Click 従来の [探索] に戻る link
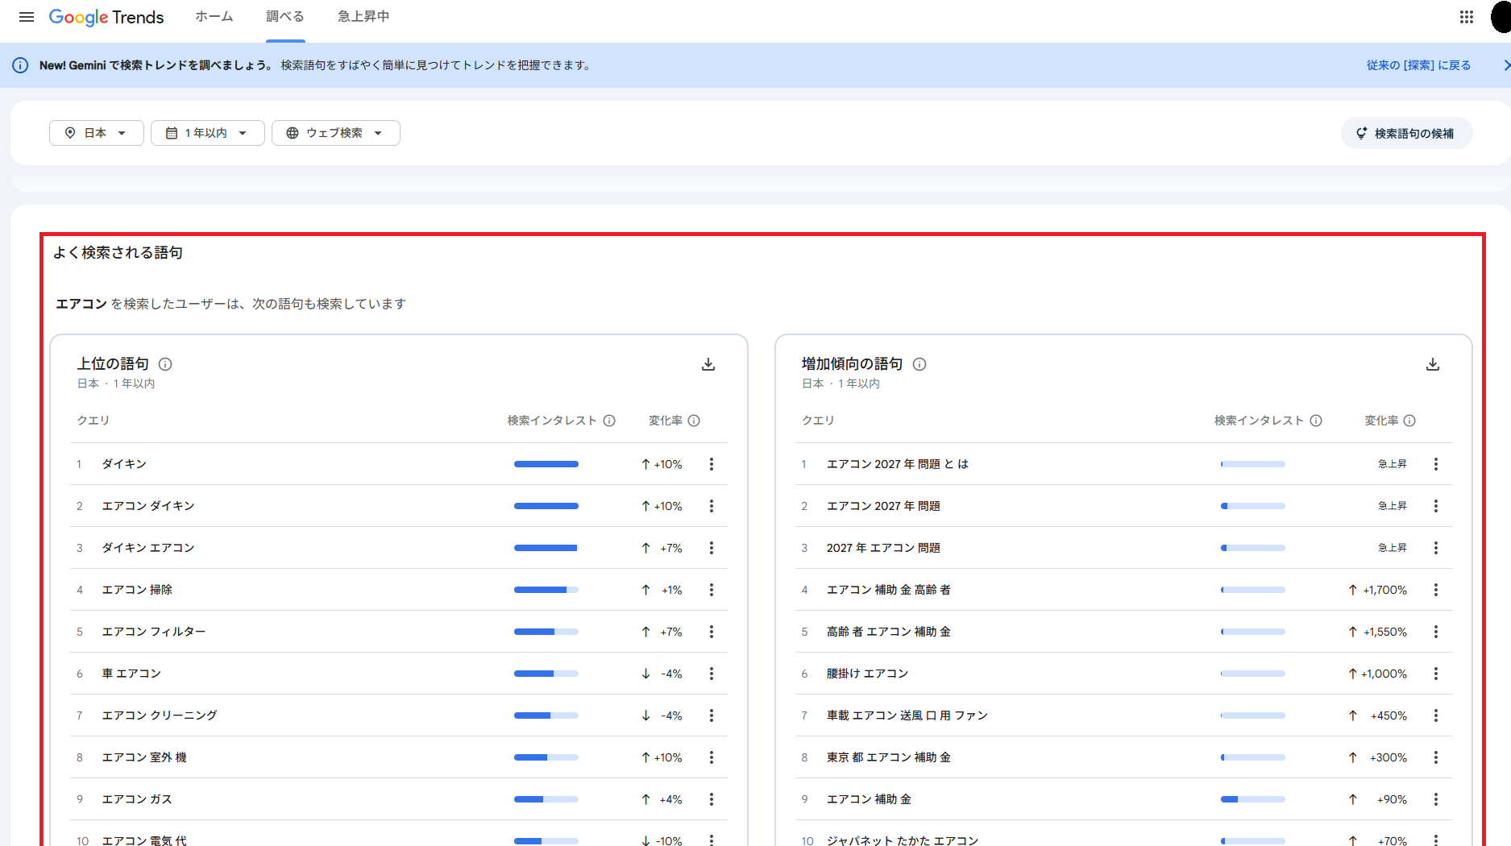Image resolution: width=1511 pixels, height=846 pixels. tap(1418, 65)
